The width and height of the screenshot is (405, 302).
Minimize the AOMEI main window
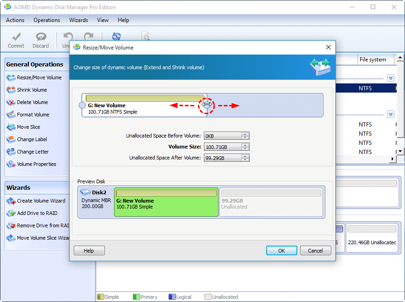[x=352, y=7]
